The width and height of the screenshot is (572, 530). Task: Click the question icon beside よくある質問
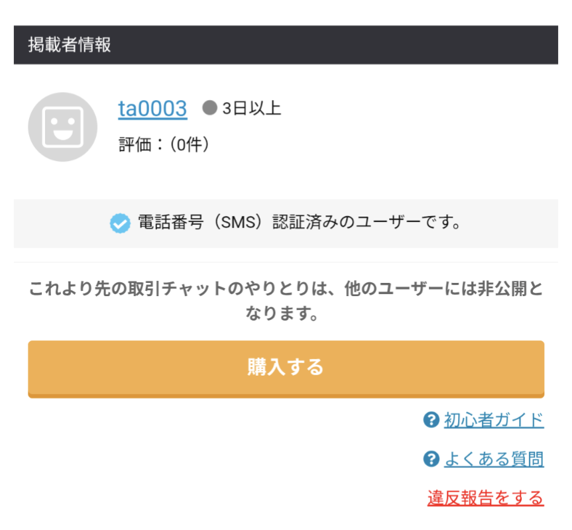431,458
